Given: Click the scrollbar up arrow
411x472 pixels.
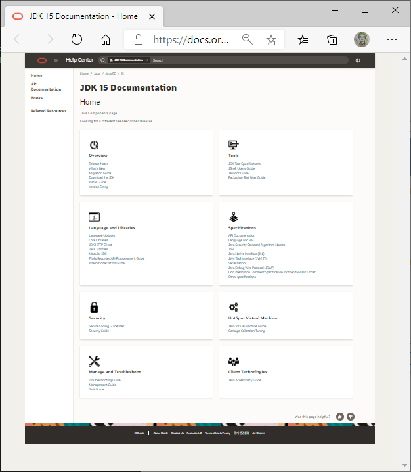Looking at the screenshot, I should [x=404, y=59].
